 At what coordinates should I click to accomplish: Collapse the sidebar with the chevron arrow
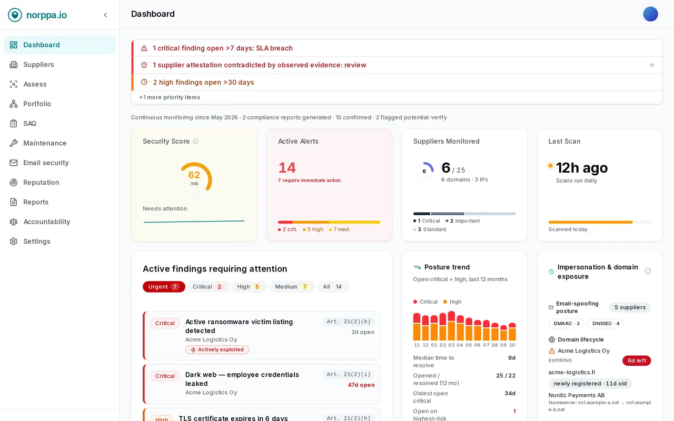(x=105, y=15)
